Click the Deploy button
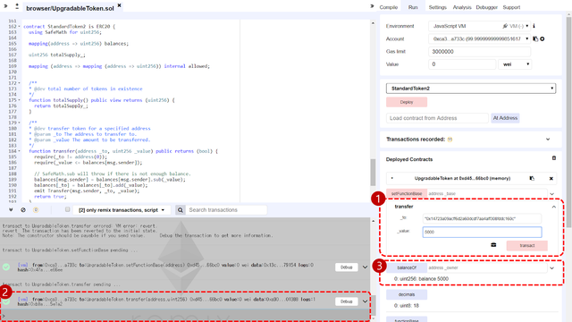The width and height of the screenshot is (572, 322). pos(407,102)
